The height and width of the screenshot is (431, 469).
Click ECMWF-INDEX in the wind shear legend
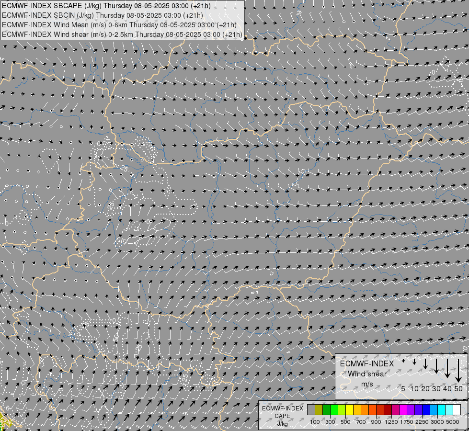tap(367, 363)
